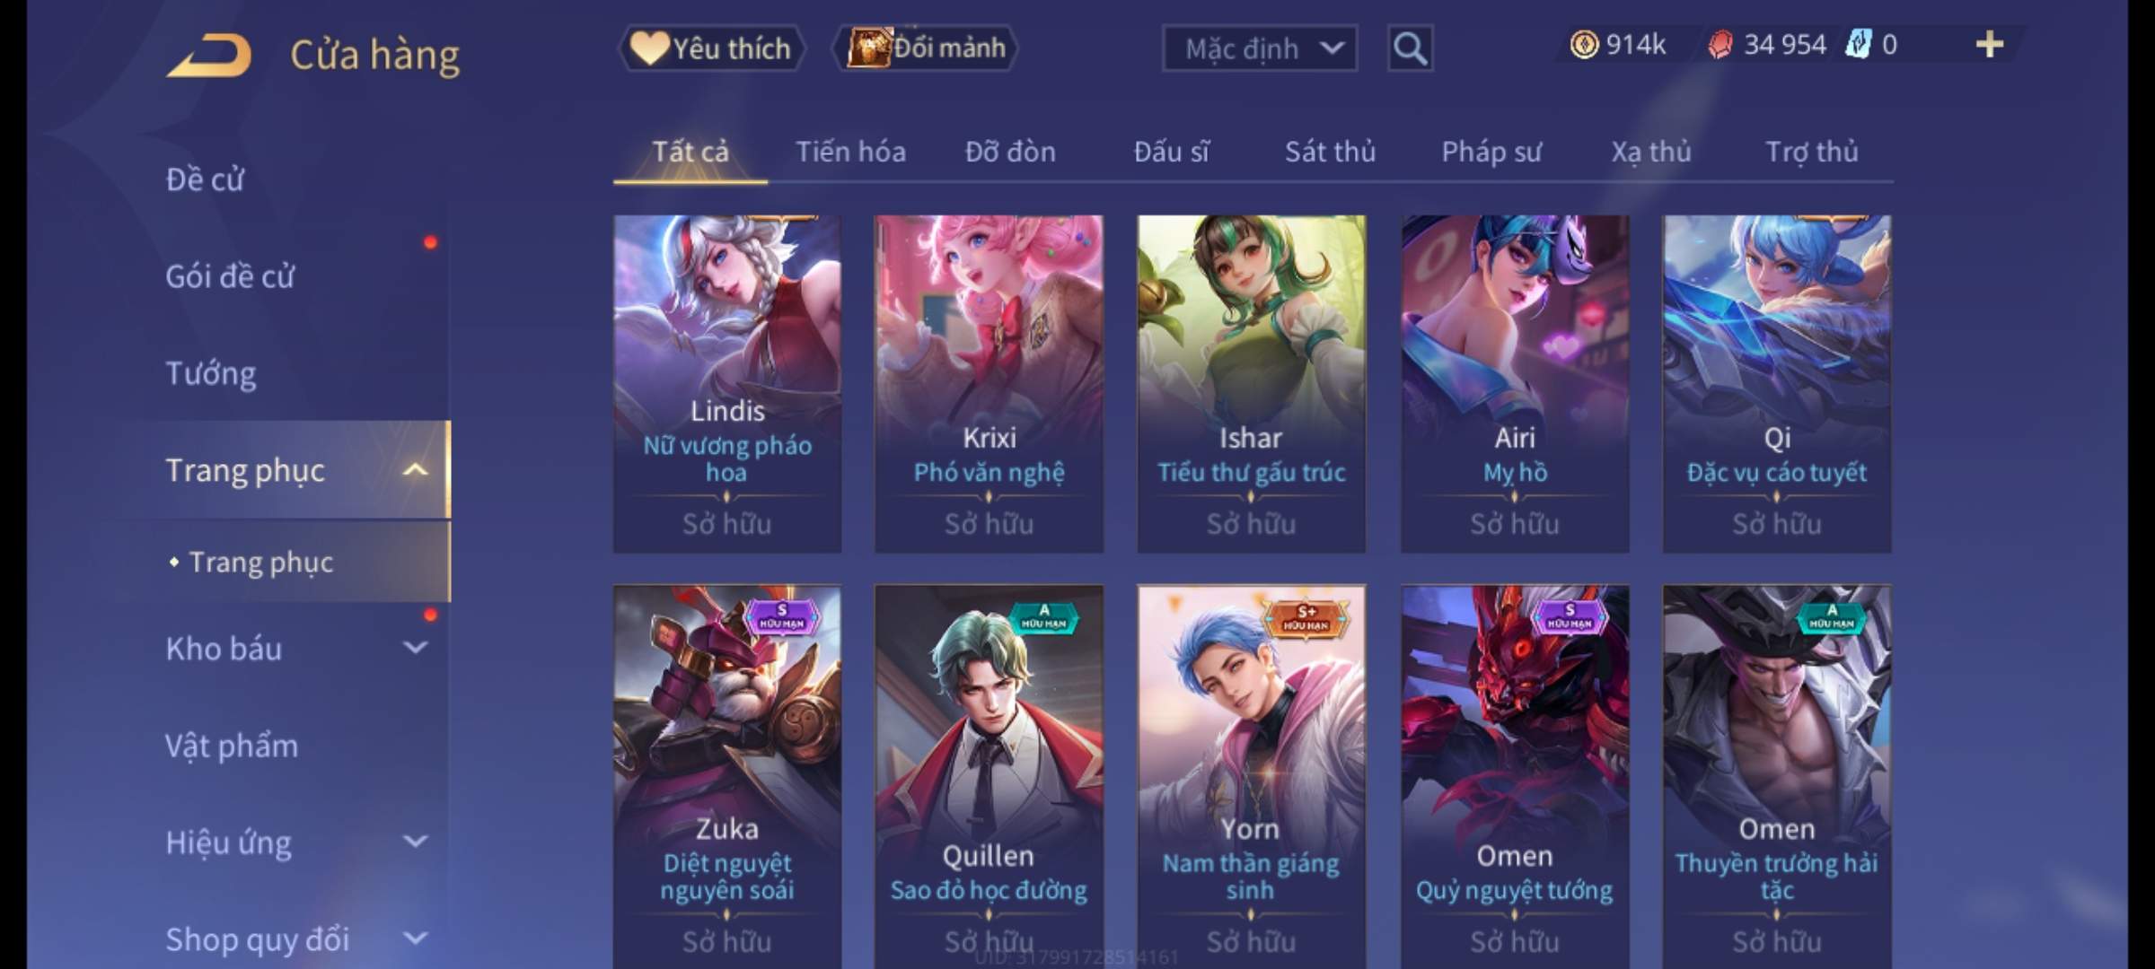Open the Gói đề cử menu

[230, 276]
